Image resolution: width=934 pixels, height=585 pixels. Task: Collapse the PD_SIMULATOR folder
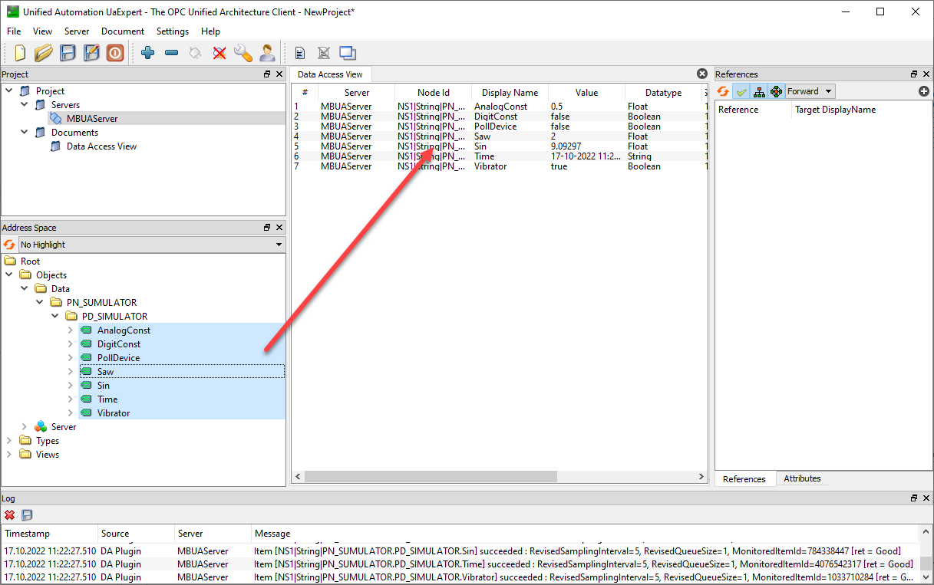[55, 317]
